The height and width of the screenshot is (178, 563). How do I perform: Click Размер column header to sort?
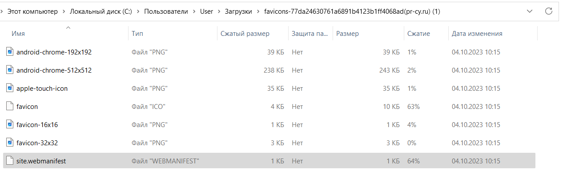(348, 34)
